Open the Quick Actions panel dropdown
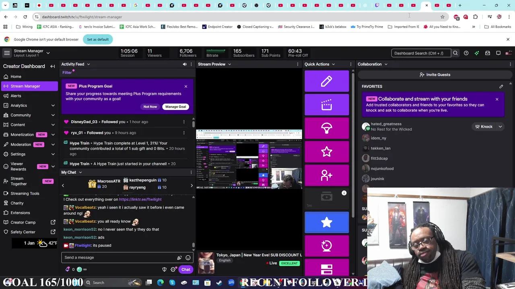The image size is (515, 289). [333, 64]
